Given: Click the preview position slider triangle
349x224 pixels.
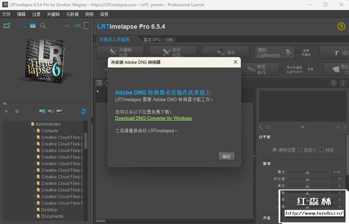Looking at the screenshot, I should [x=5, y=103].
